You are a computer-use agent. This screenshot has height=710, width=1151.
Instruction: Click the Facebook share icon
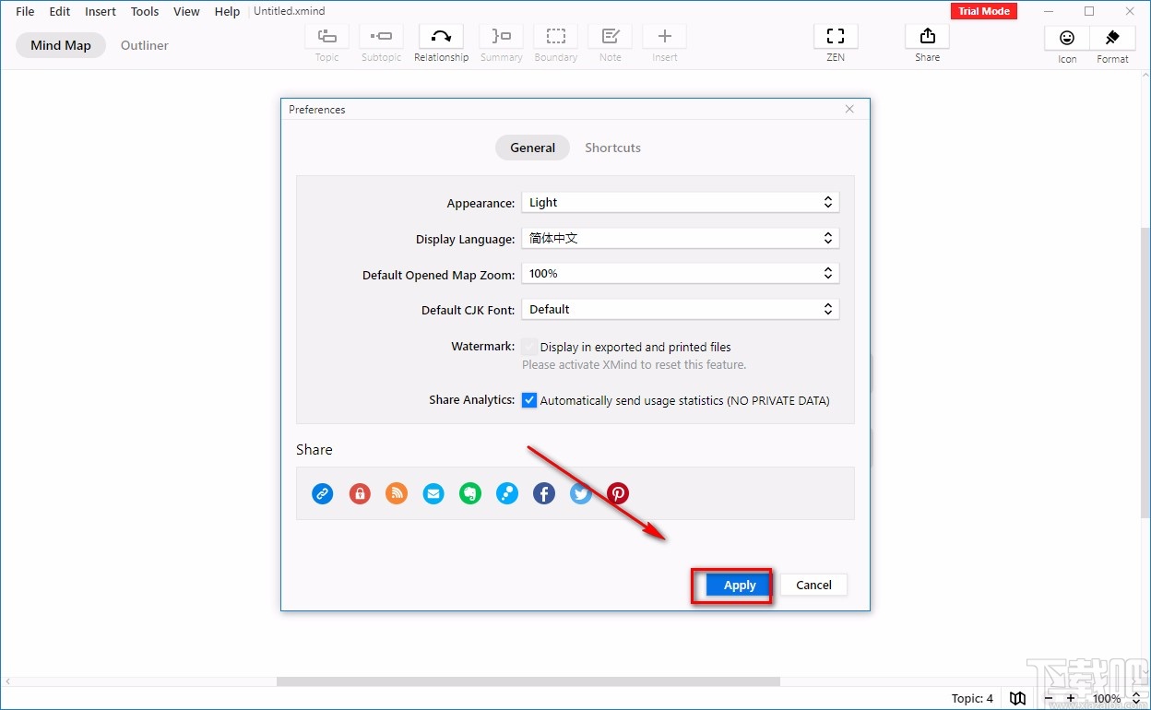click(x=544, y=493)
